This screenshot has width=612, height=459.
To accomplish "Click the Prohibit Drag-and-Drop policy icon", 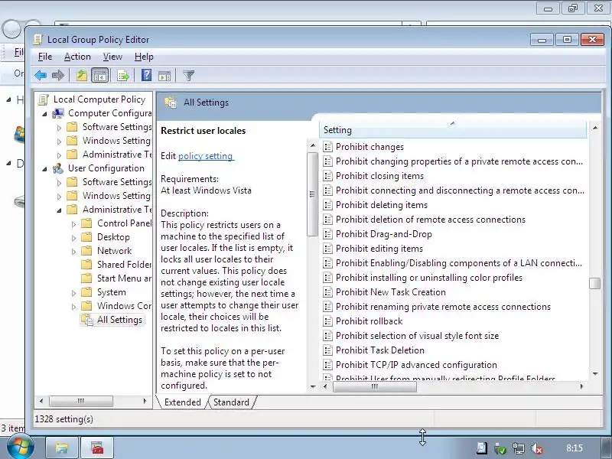I will (328, 234).
